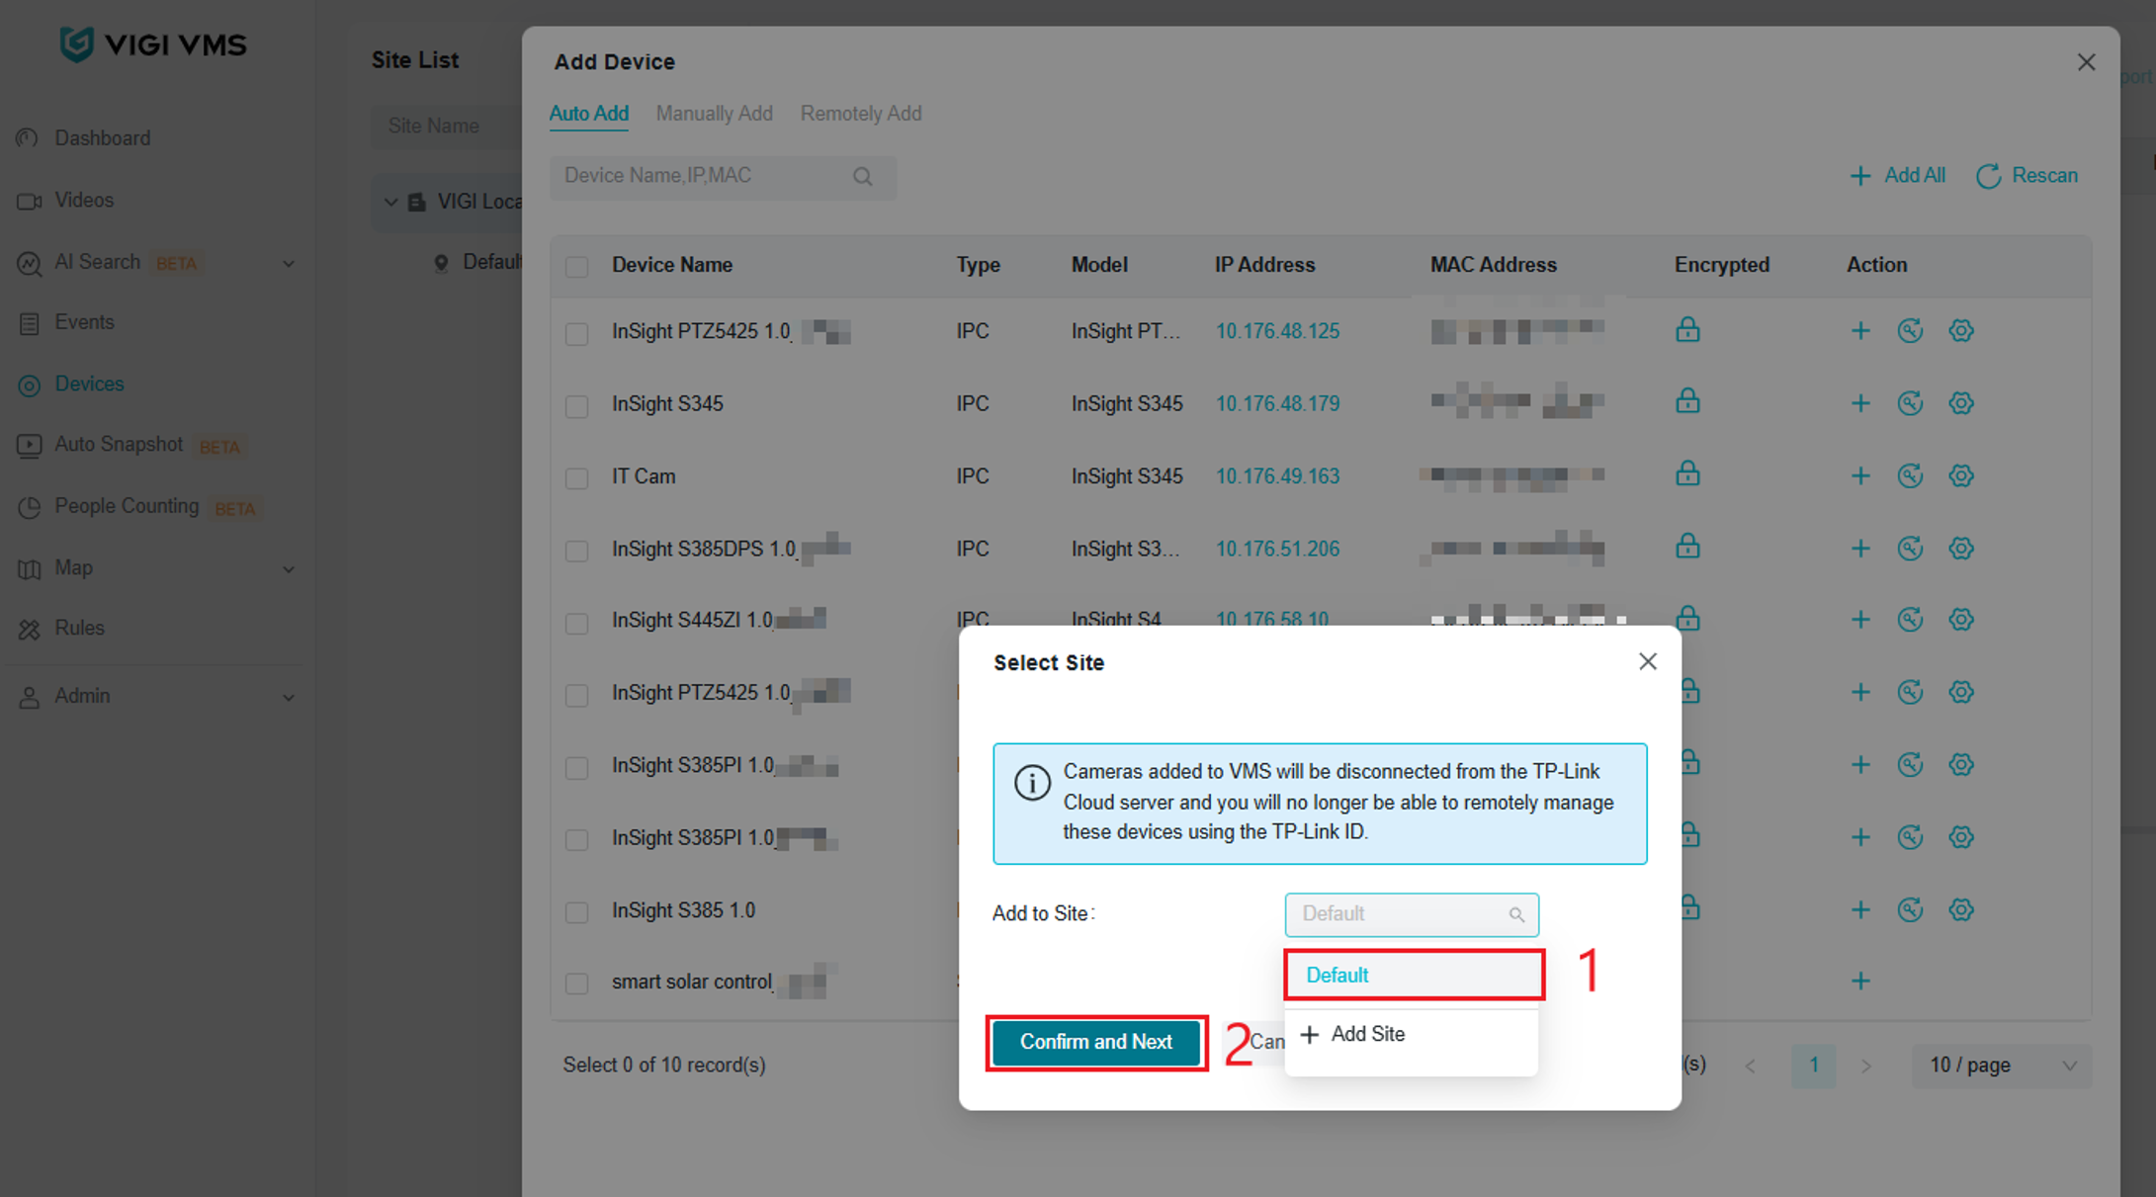The width and height of the screenshot is (2156, 1197).
Task: Check the box for smart solar control
Action: (576, 983)
